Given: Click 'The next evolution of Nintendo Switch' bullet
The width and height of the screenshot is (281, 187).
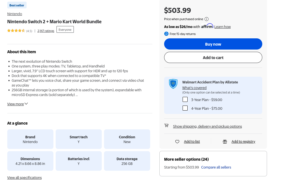Looking at the screenshot, I should pos(42,61).
